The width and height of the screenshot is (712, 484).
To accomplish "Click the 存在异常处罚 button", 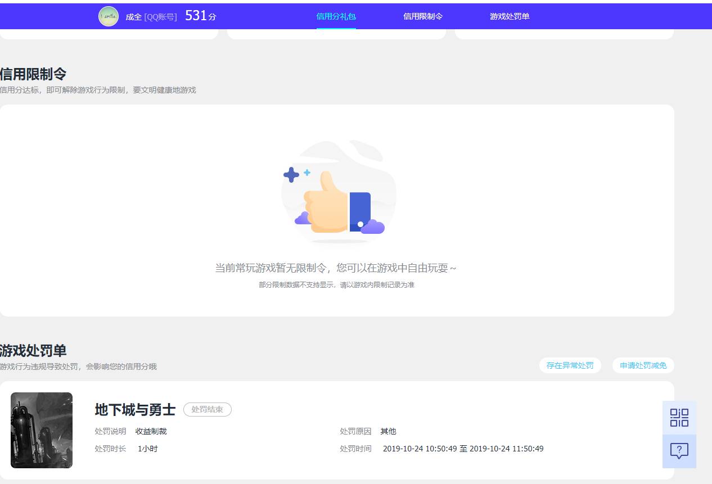I will 570,365.
